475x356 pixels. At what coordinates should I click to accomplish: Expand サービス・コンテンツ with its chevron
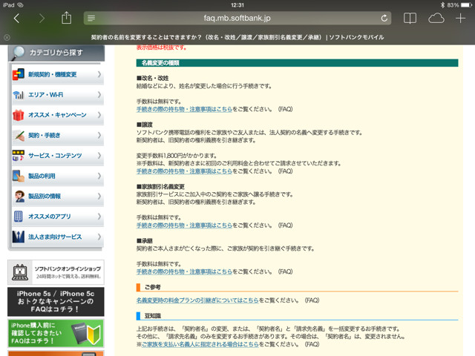(x=99, y=156)
